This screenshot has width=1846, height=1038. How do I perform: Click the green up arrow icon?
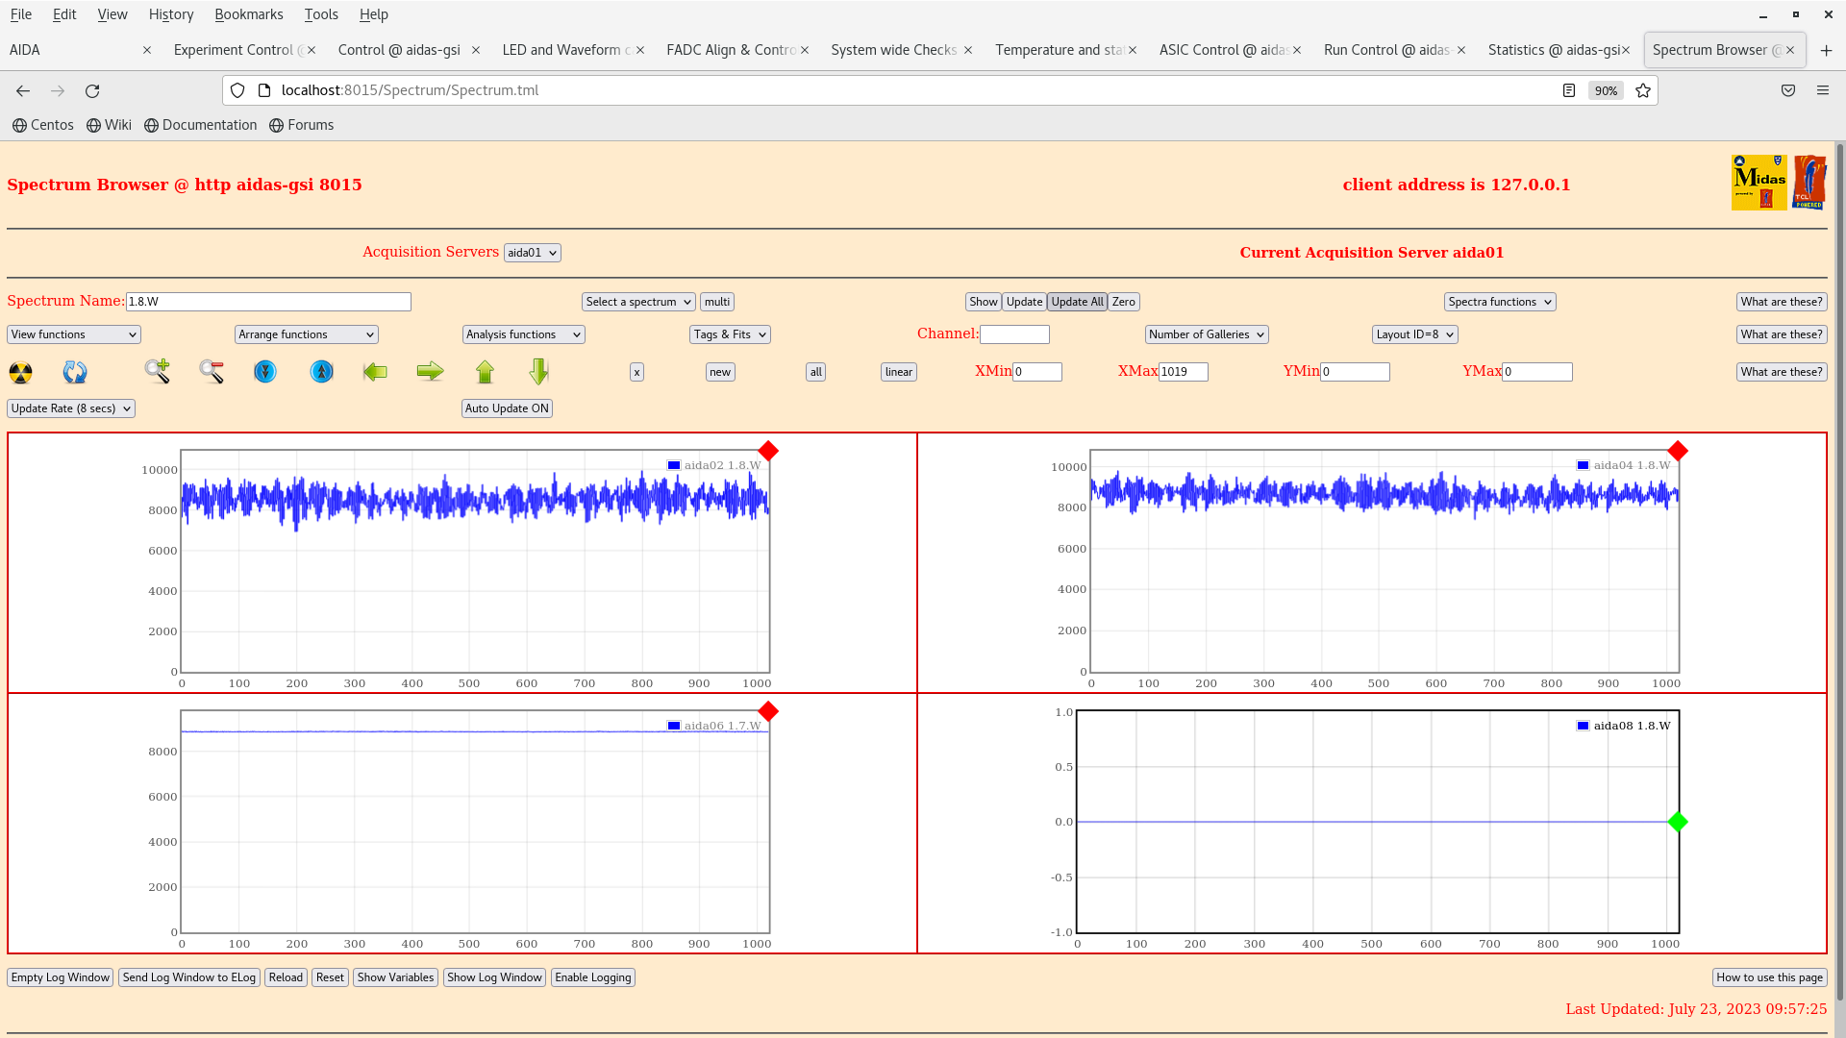[x=485, y=372]
